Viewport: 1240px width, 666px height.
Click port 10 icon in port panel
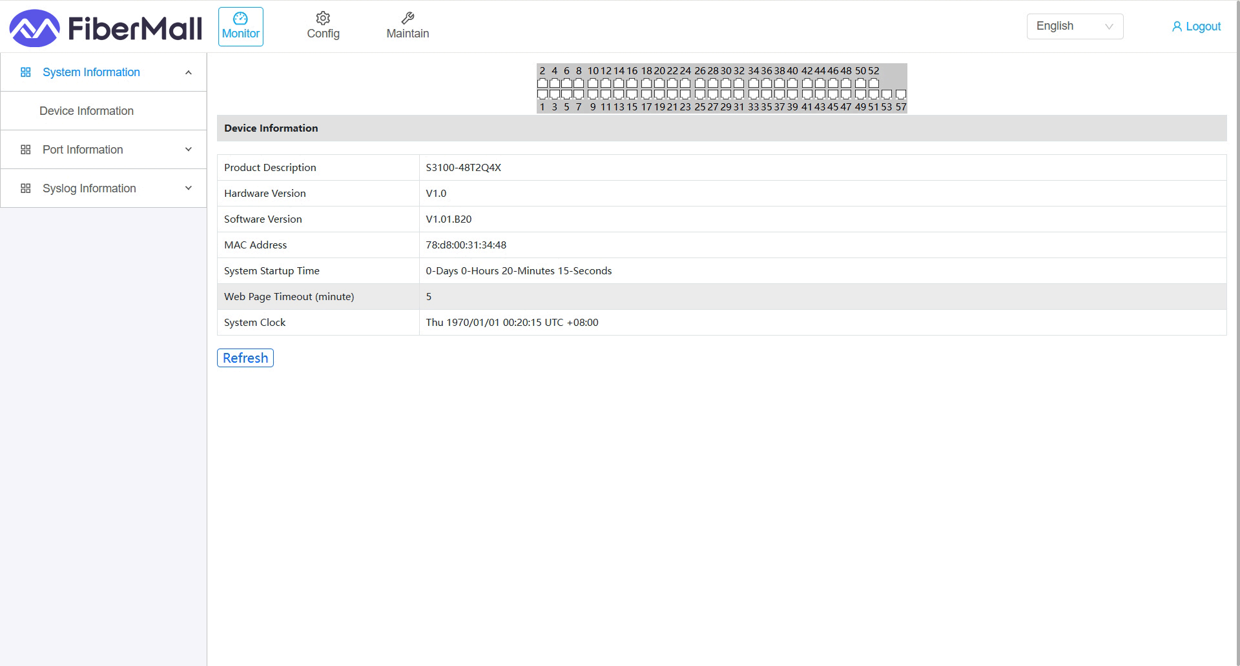point(592,83)
